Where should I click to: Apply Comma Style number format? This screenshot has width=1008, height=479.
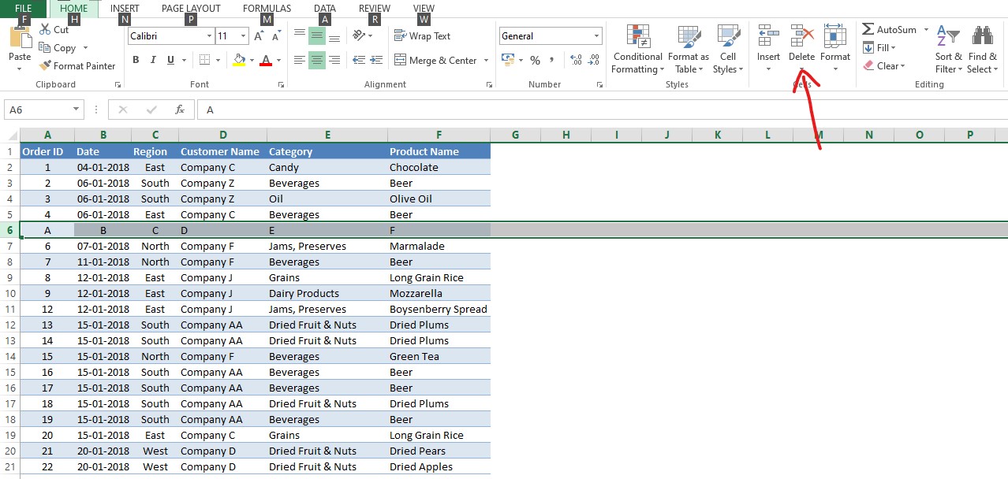pos(552,60)
